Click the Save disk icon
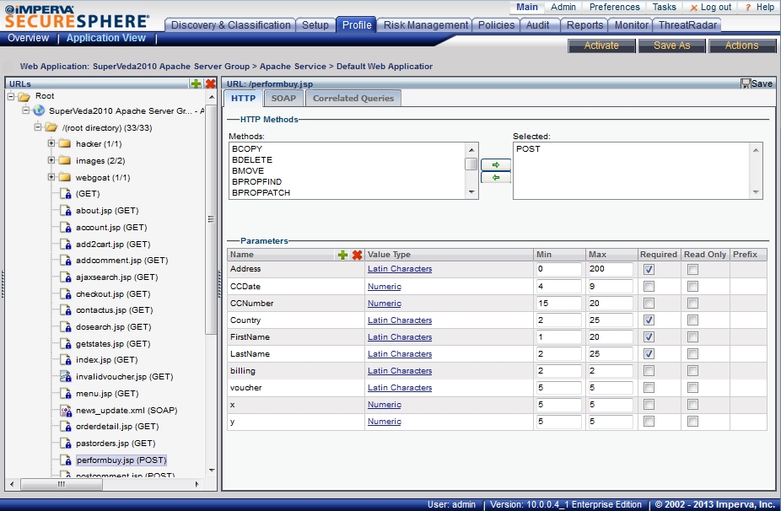 746,83
